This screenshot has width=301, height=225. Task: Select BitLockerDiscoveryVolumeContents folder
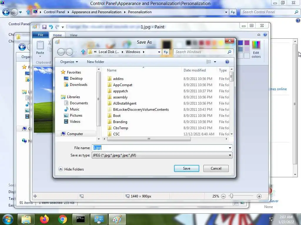coord(141,110)
